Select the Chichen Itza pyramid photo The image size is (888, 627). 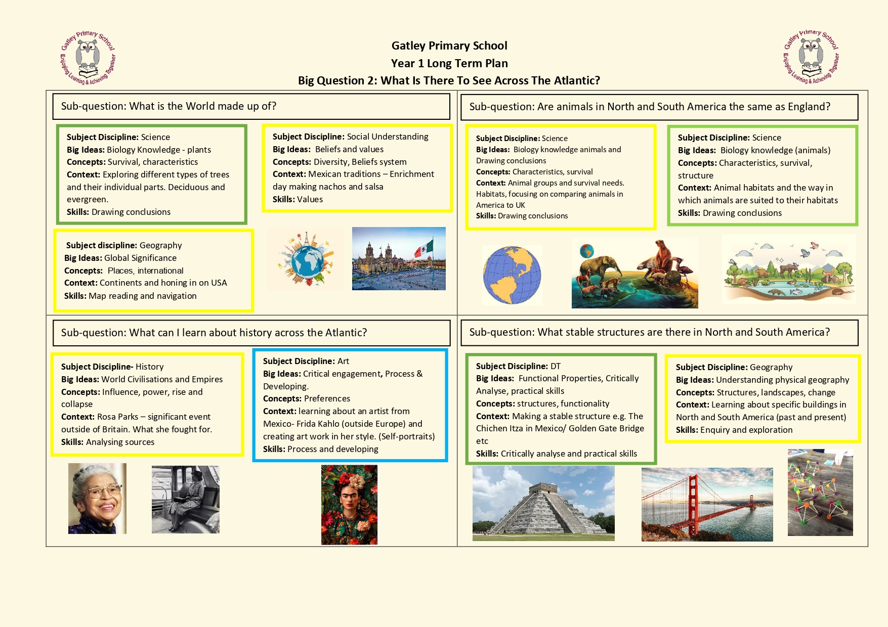click(543, 503)
